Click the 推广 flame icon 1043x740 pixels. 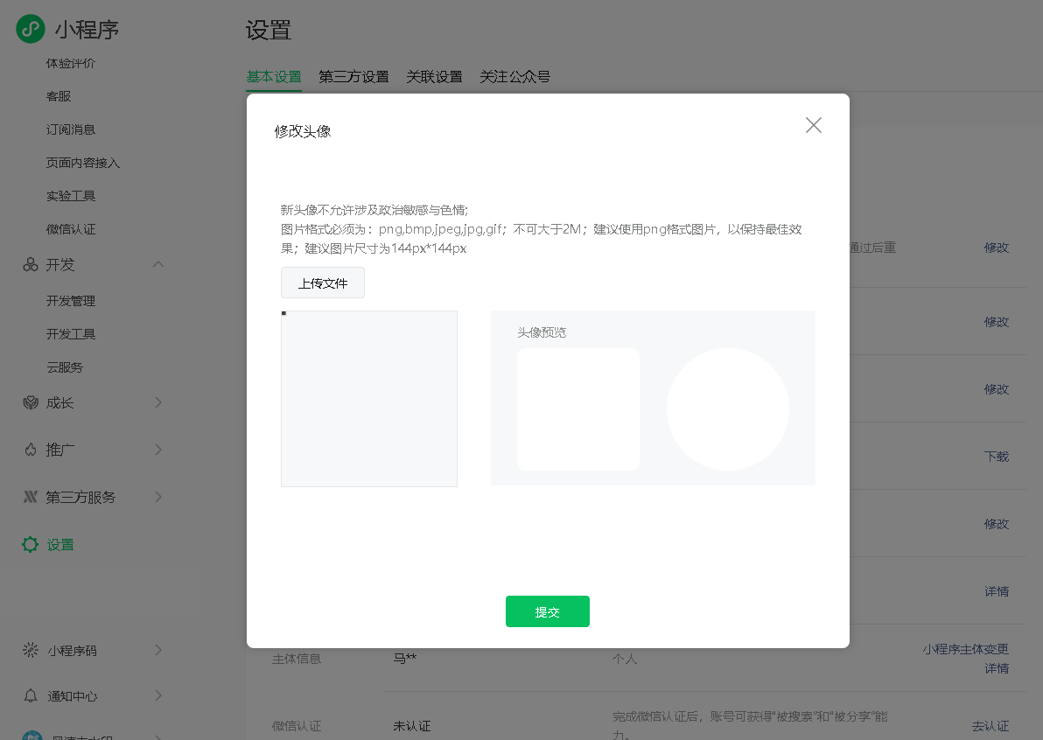coord(31,450)
